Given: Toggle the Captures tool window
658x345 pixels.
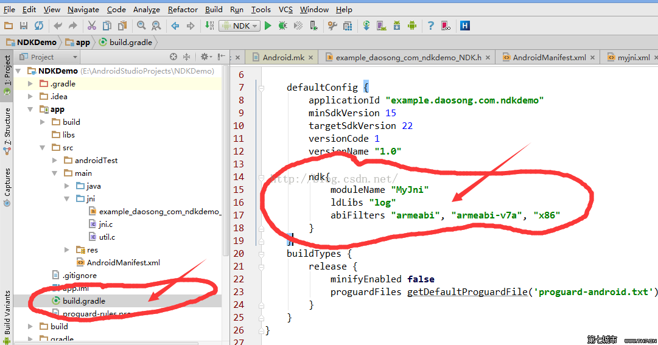Looking at the screenshot, I should coord(7,187).
